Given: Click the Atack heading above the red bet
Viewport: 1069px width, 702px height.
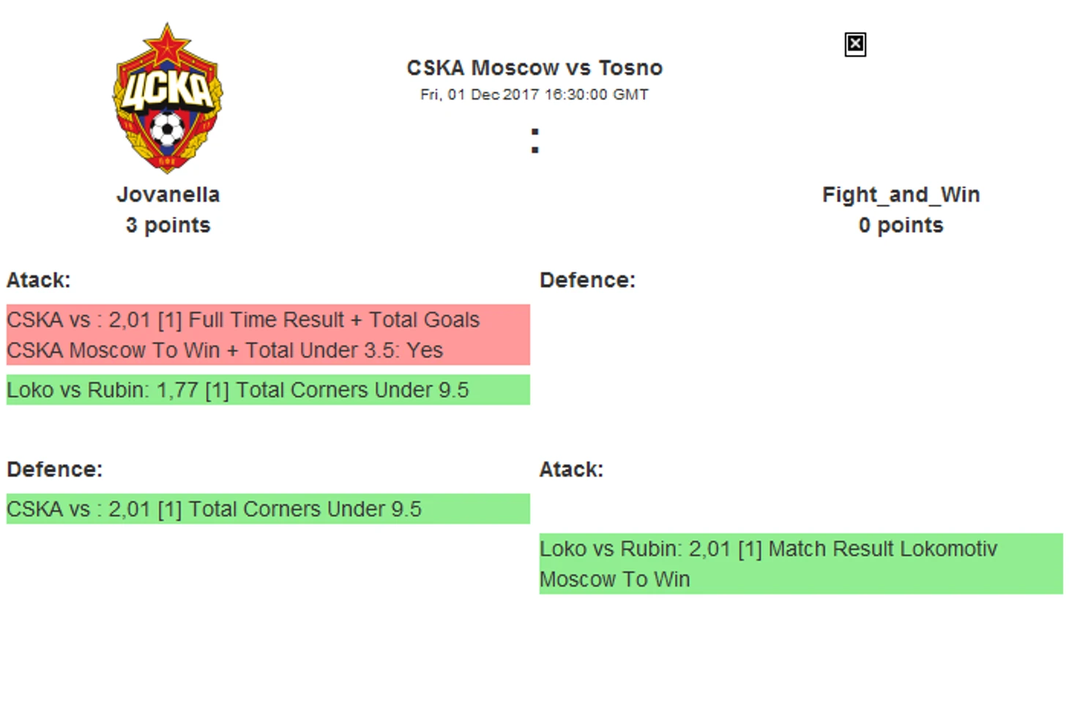Looking at the screenshot, I should tap(39, 280).
